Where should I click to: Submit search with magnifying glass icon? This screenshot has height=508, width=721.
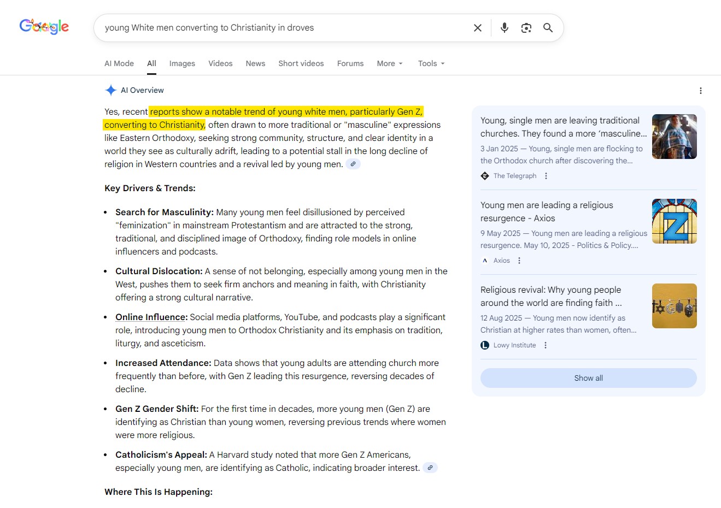point(548,28)
